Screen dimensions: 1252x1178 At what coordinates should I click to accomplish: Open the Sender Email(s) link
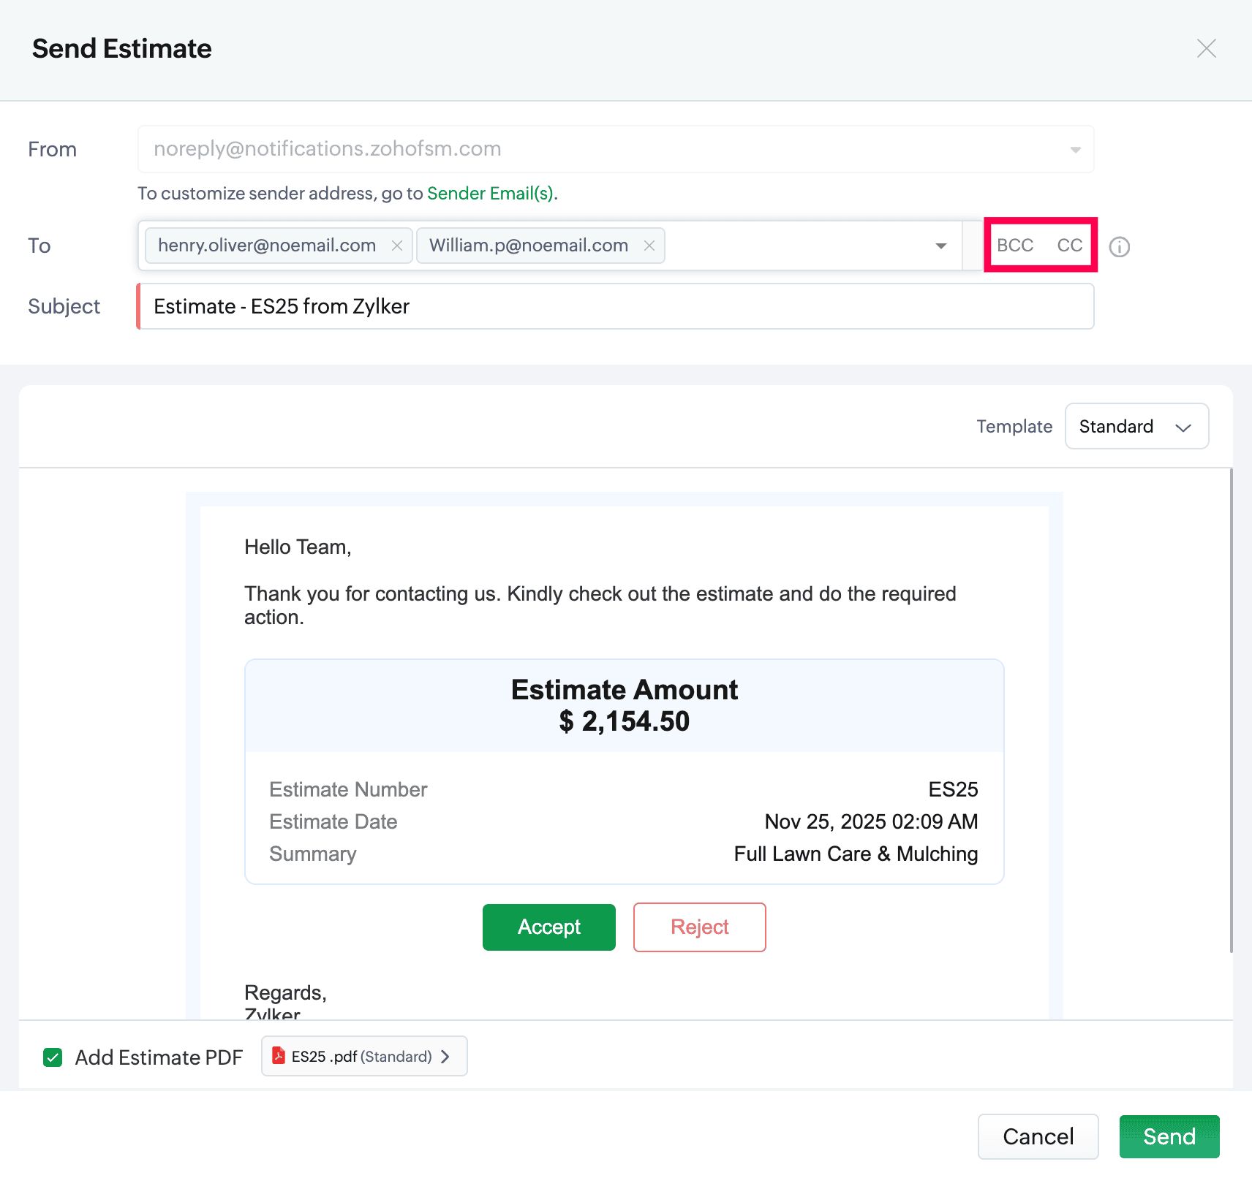[x=490, y=194]
